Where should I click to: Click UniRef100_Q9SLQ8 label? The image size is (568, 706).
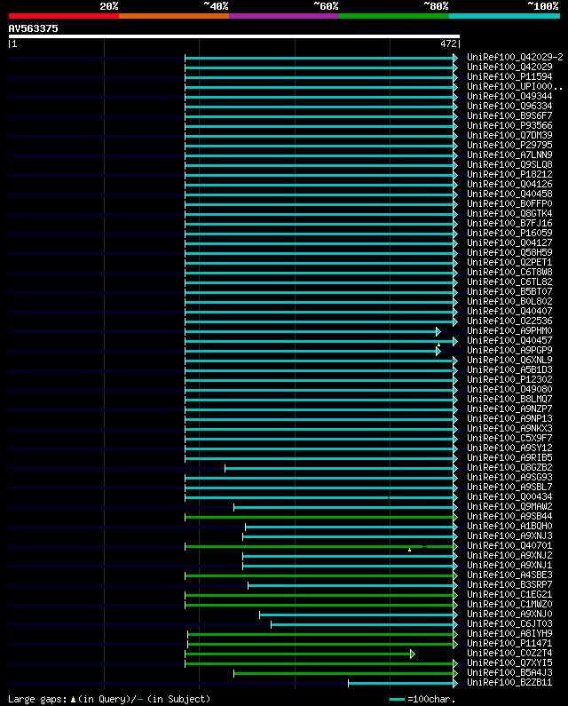click(509, 165)
